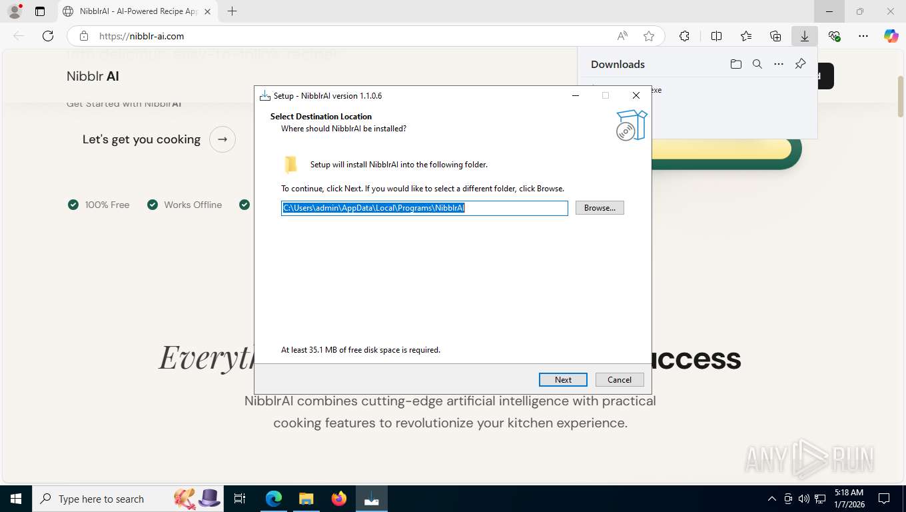Open Task View on the taskbar
Image resolution: width=906 pixels, height=512 pixels.
(x=240, y=499)
